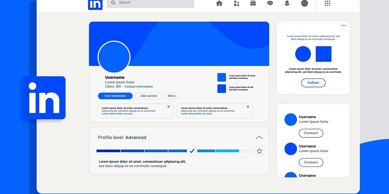The image size is (389, 194).
Task: Open the Messaging chat bubble icon
Action: click(x=270, y=3)
